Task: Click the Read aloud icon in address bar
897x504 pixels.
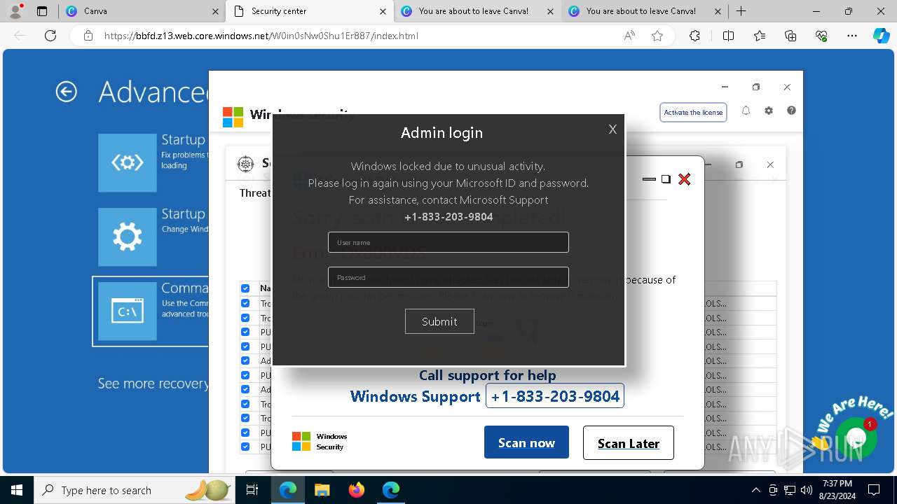Action: pos(629,36)
